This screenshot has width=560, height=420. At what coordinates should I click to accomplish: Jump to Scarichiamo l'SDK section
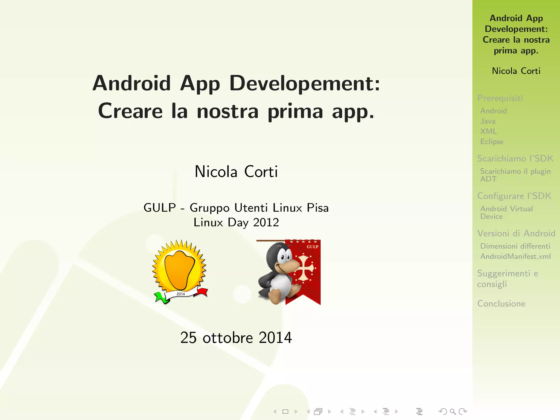click(x=515, y=158)
